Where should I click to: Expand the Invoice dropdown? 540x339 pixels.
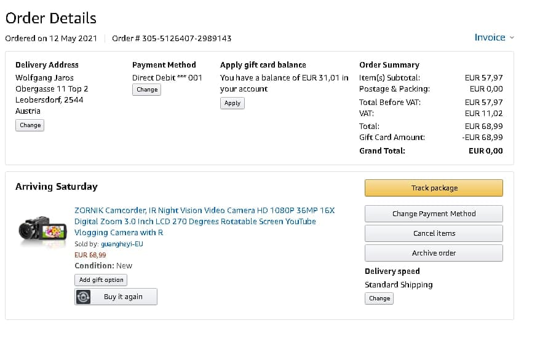pyautogui.click(x=490, y=37)
